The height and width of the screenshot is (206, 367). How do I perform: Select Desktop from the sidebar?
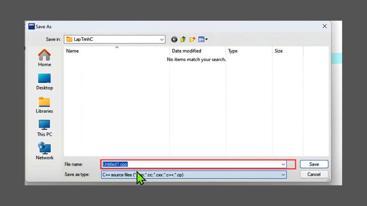44,81
